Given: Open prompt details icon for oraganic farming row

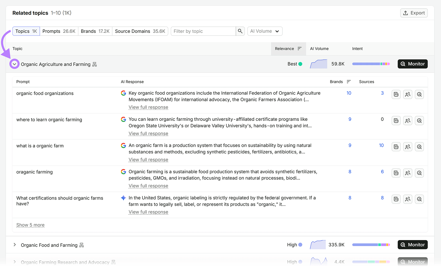Looking at the screenshot, I should (396, 173).
